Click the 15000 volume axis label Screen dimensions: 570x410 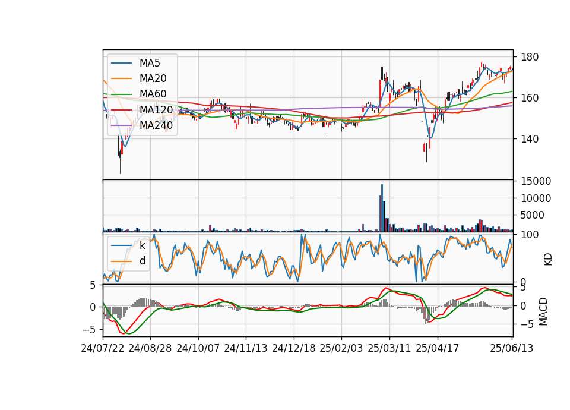pos(536,181)
